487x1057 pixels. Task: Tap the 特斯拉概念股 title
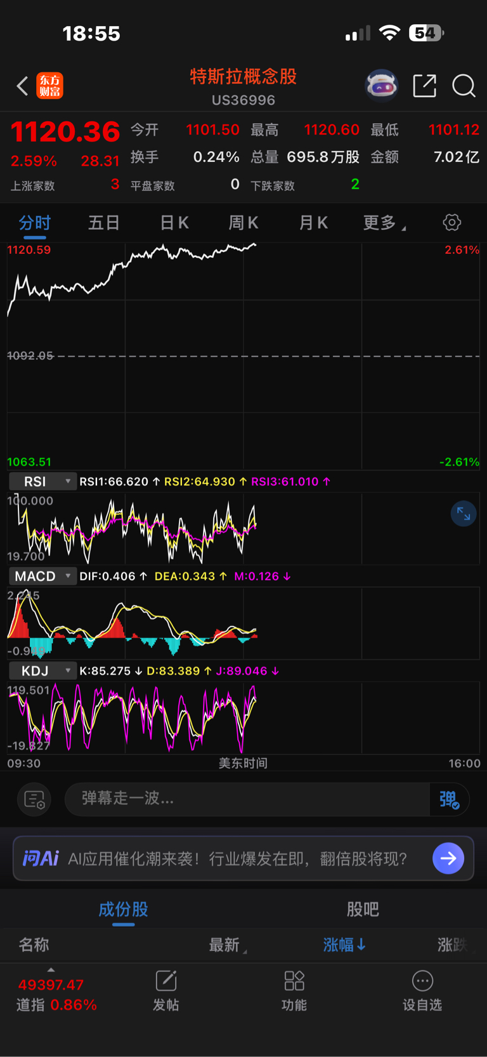tap(243, 77)
